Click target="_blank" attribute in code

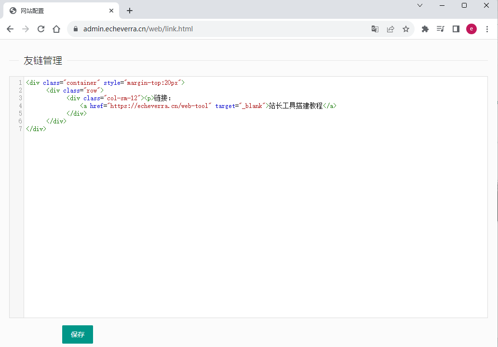[x=241, y=106]
